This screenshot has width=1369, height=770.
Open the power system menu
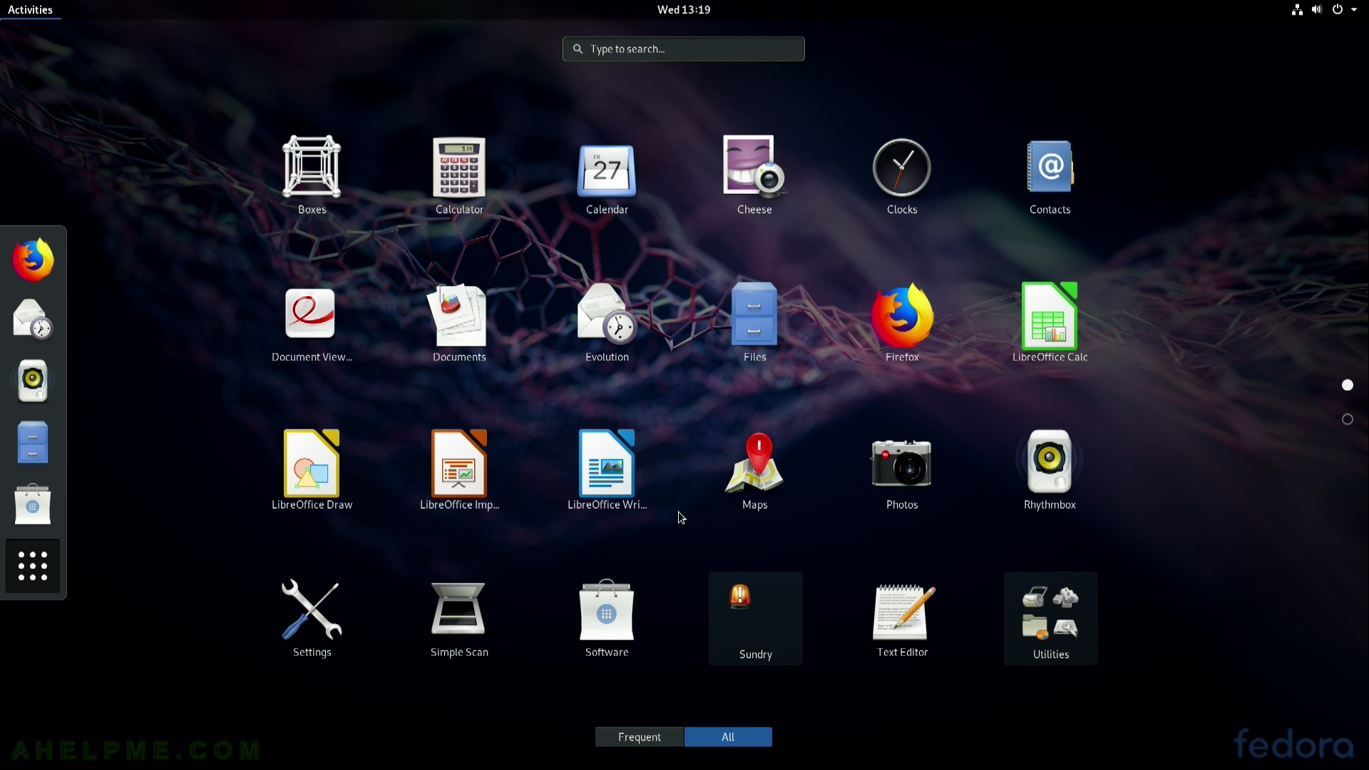[x=1337, y=9]
